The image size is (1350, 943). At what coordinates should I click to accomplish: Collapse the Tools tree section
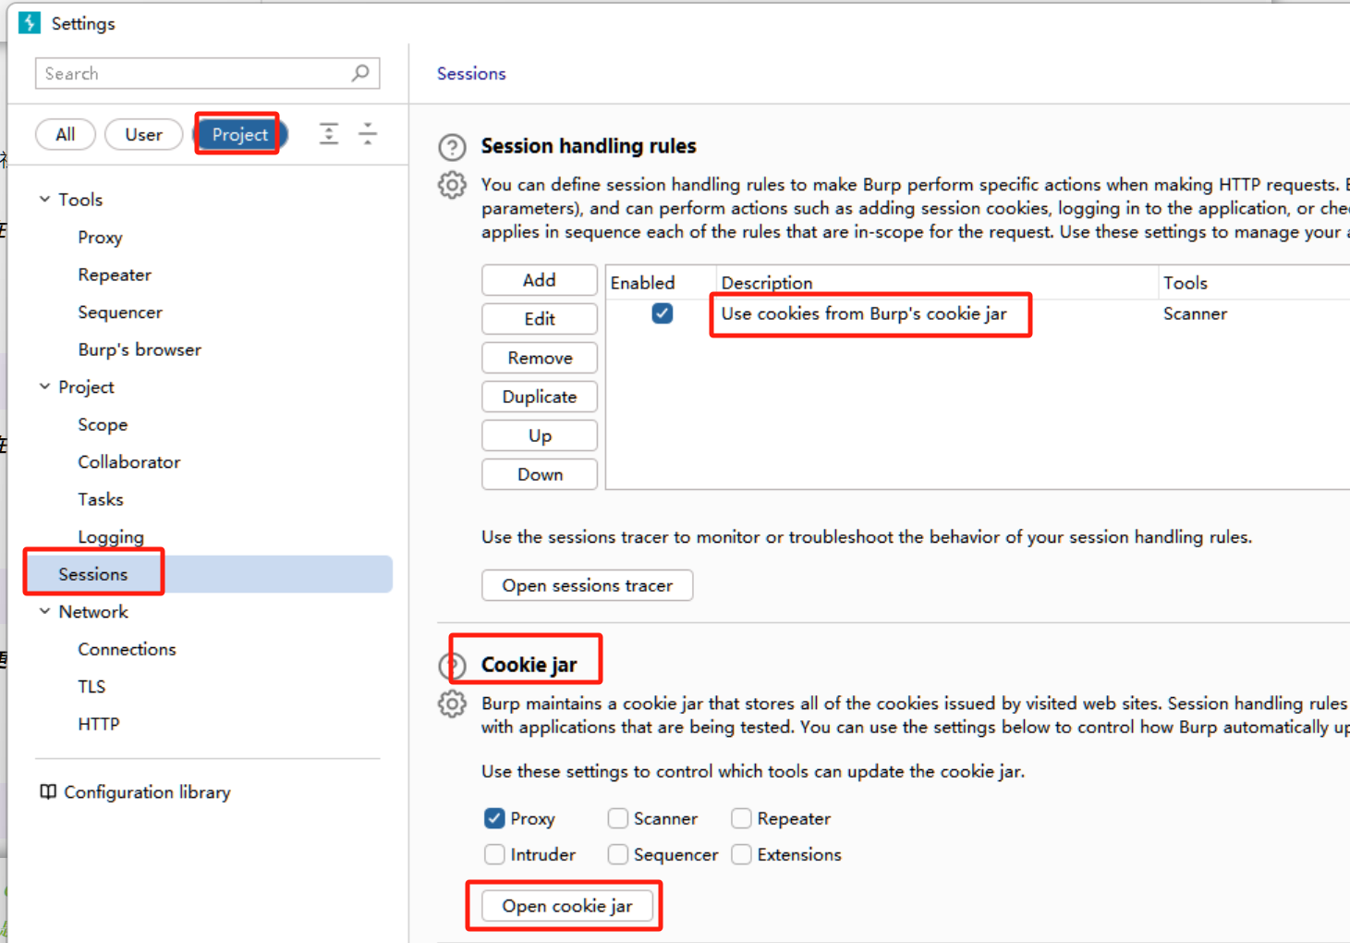pyautogui.click(x=44, y=200)
